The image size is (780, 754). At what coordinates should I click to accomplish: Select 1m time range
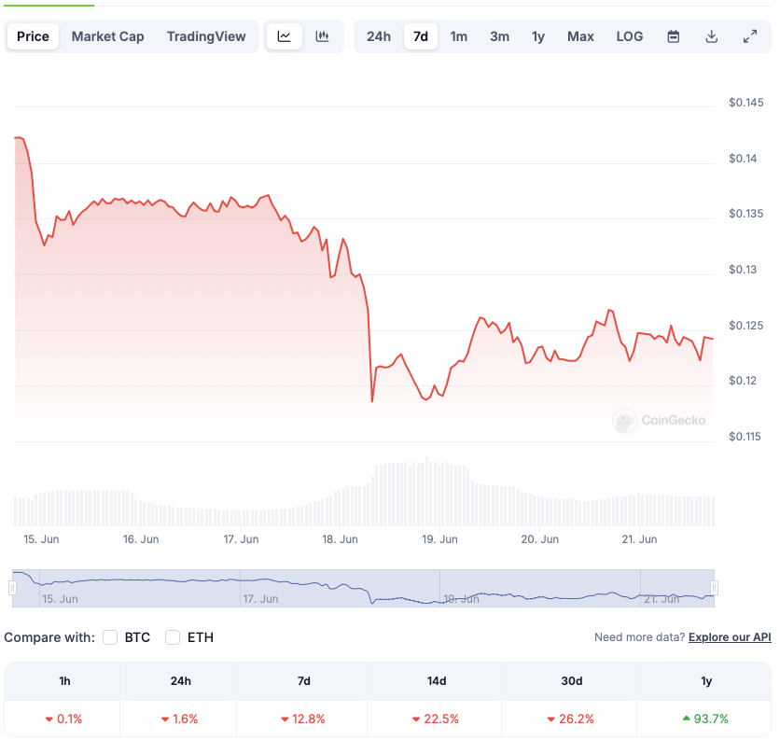[x=459, y=36]
